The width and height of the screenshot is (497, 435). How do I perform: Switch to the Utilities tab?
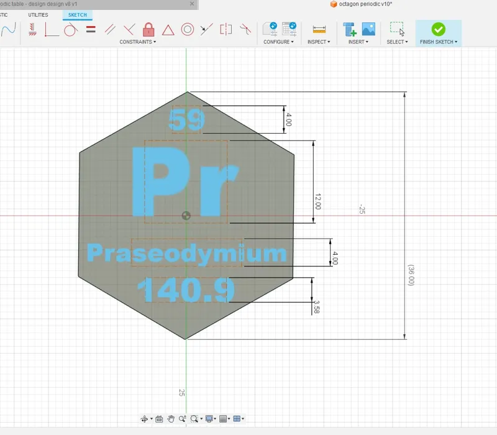tap(38, 15)
